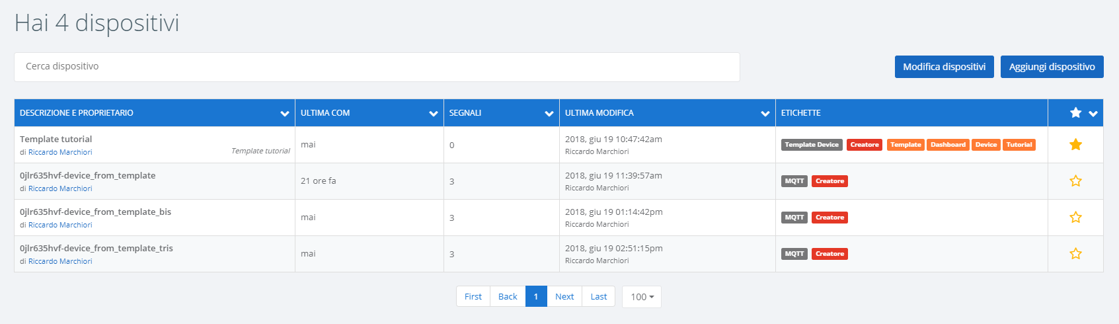Screen dimensions: 1119x324
Task: Click Creatore tag in device_from_template_bis row
Action: (830, 218)
